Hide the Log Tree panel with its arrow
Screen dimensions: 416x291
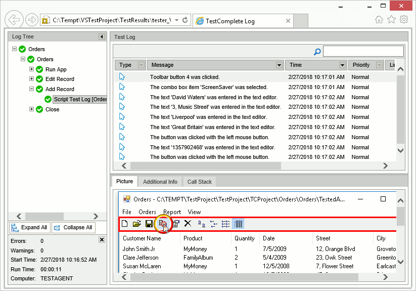(x=102, y=37)
